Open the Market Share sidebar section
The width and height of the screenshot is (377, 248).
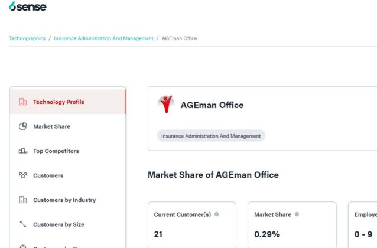[67, 126]
